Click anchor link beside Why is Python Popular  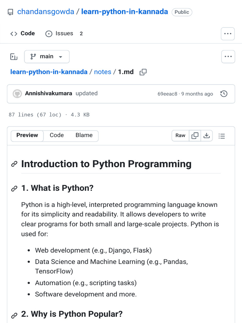pos(14,315)
